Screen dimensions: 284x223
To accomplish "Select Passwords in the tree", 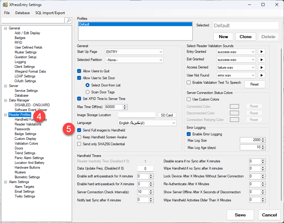I will (22, 129).
